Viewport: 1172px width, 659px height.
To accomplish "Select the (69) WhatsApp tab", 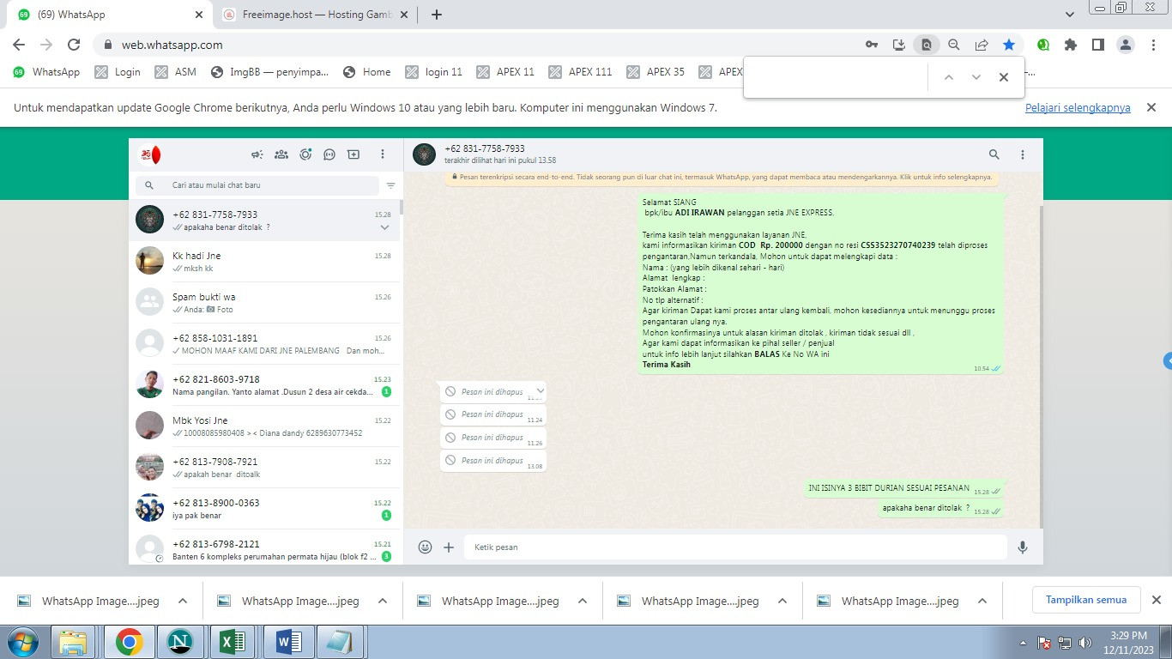I will click(112, 15).
